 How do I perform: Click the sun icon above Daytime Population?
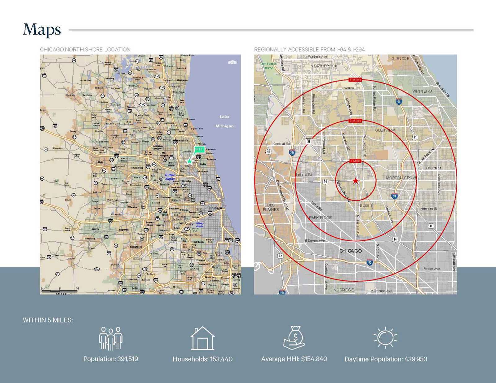385,337
